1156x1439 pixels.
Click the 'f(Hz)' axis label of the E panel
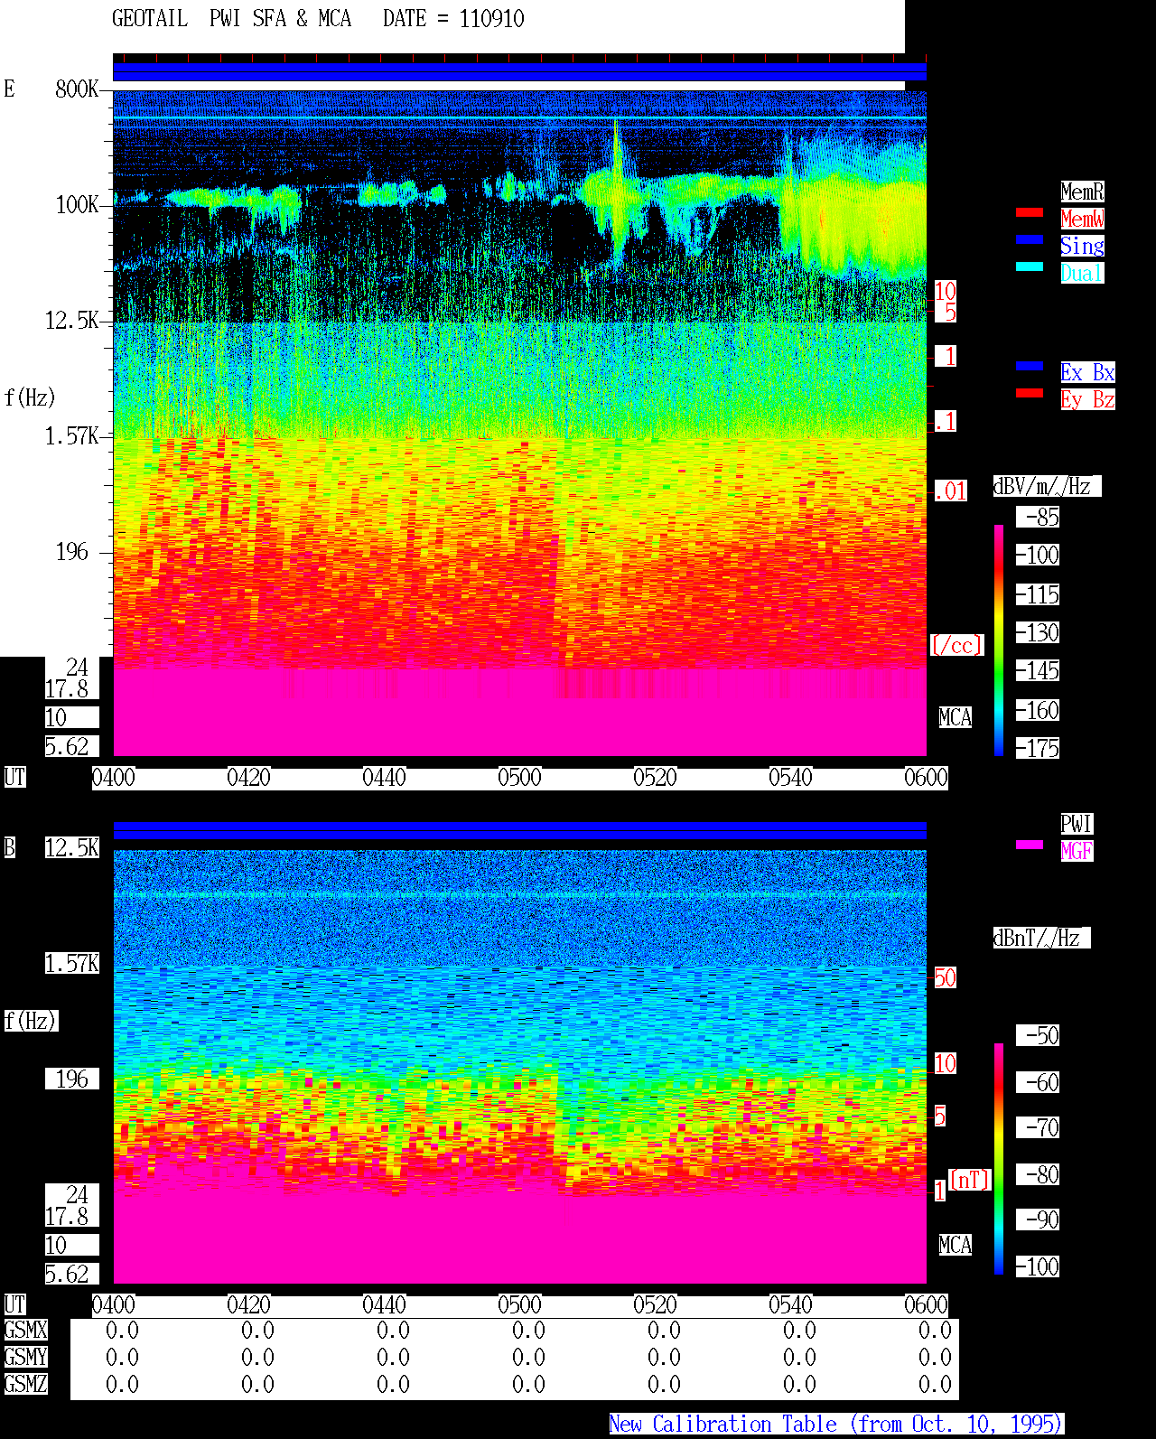click(30, 397)
